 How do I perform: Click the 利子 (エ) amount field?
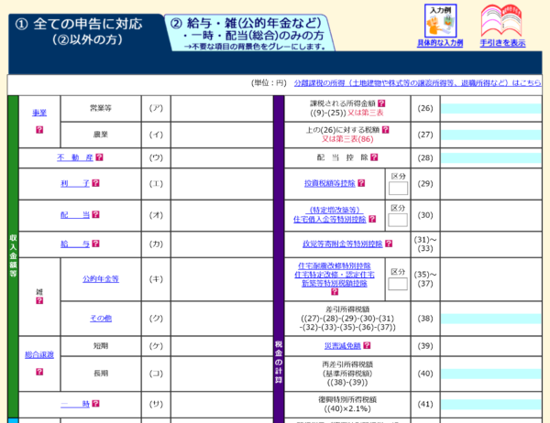222,184
